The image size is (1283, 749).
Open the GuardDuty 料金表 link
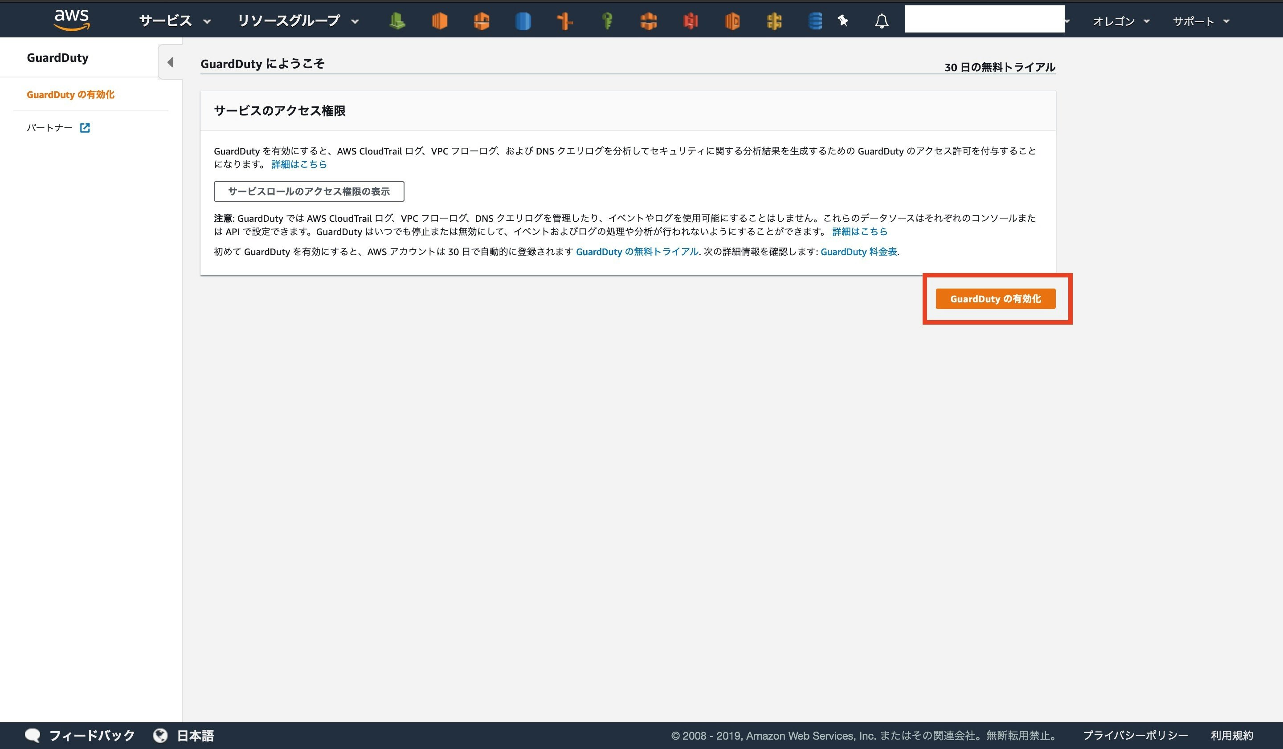click(x=859, y=252)
